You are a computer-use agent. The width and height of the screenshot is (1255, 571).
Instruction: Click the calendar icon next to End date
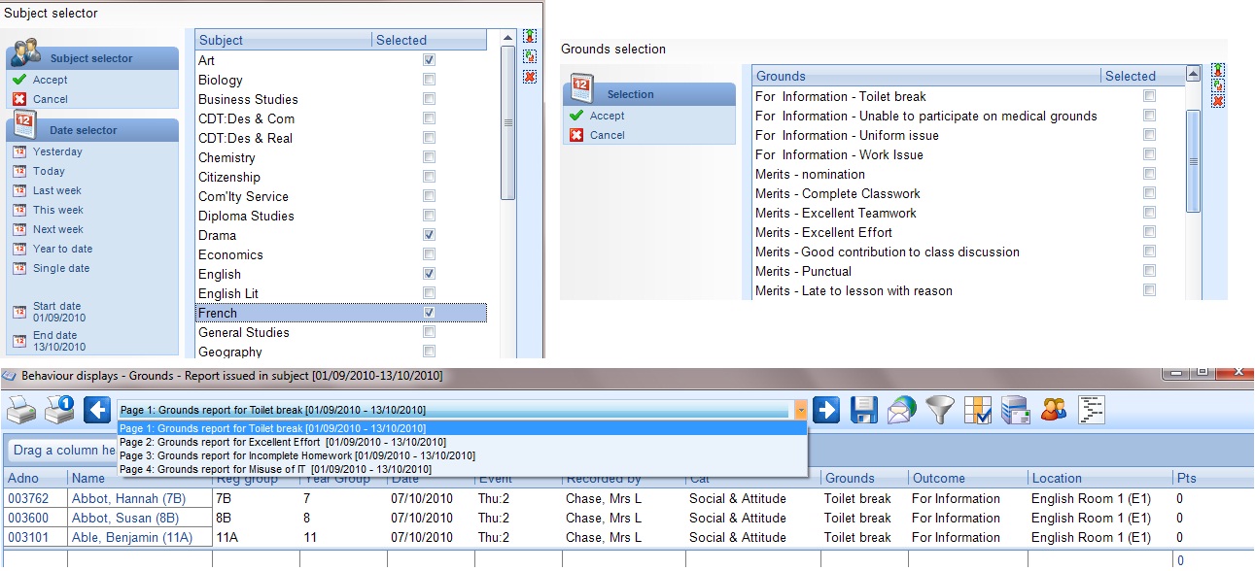(19, 341)
